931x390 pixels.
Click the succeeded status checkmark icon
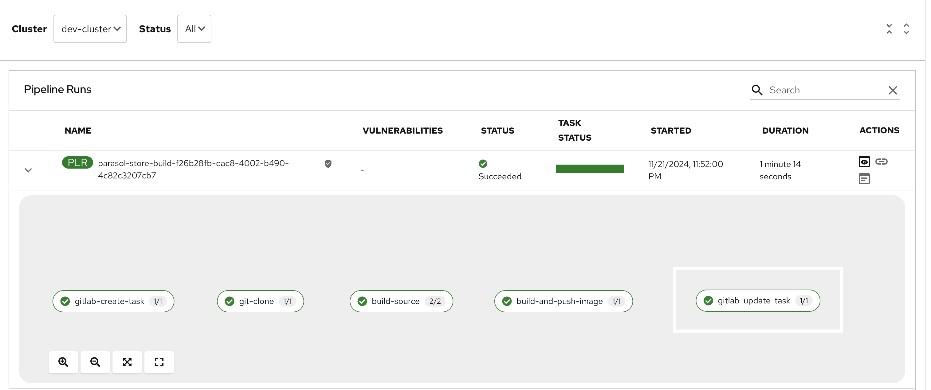pyautogui.click(x=481, y=163)
